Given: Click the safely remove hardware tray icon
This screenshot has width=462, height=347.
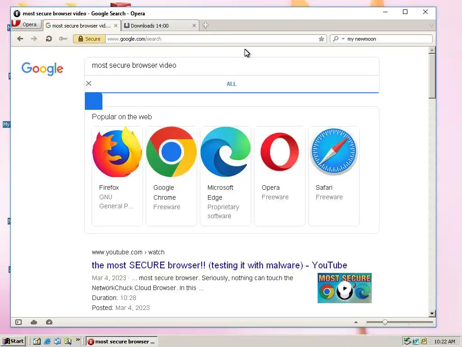Looking at the screenshot, I should coord(407,342).
